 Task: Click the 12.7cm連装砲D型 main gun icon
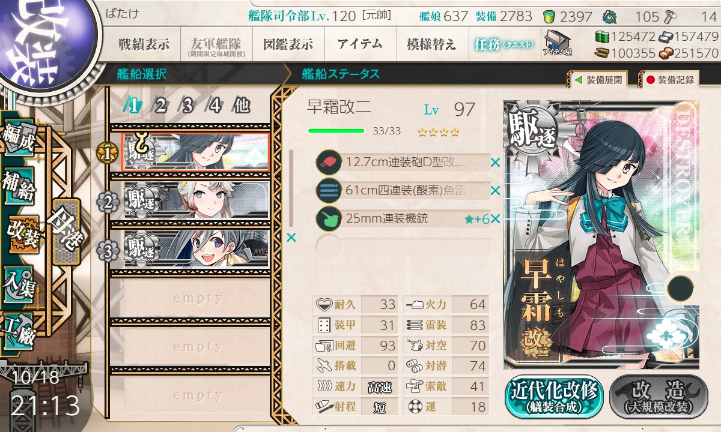(x=329, y=162)
